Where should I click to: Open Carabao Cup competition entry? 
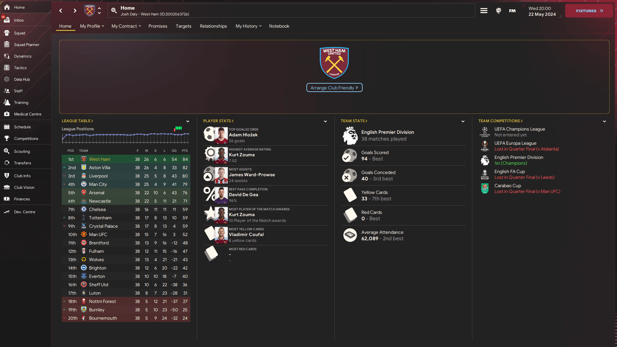tap(508, 186)
